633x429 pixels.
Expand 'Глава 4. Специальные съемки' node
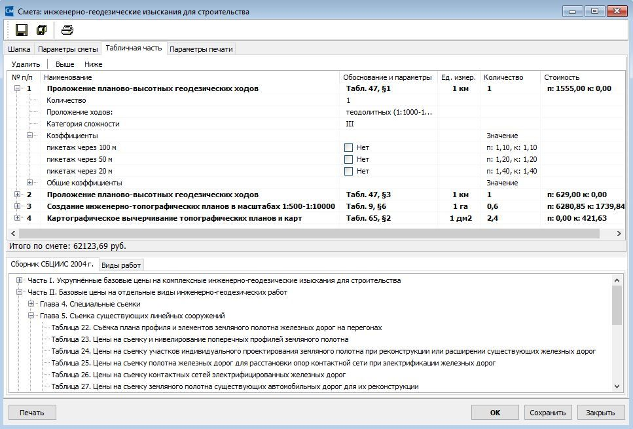point(31,304)
